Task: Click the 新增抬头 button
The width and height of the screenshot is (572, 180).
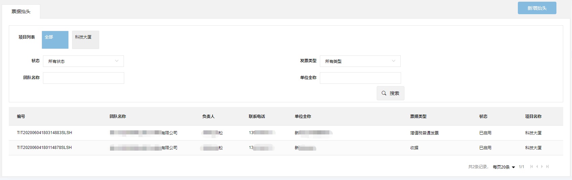Action: pos(537,8)
